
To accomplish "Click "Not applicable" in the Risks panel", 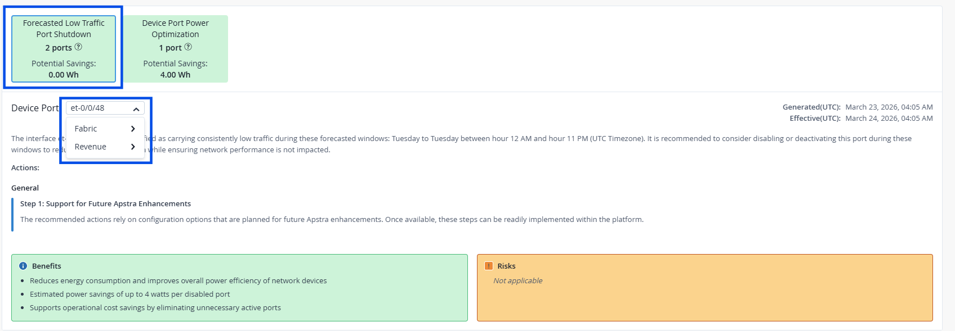I will point(518,280).
